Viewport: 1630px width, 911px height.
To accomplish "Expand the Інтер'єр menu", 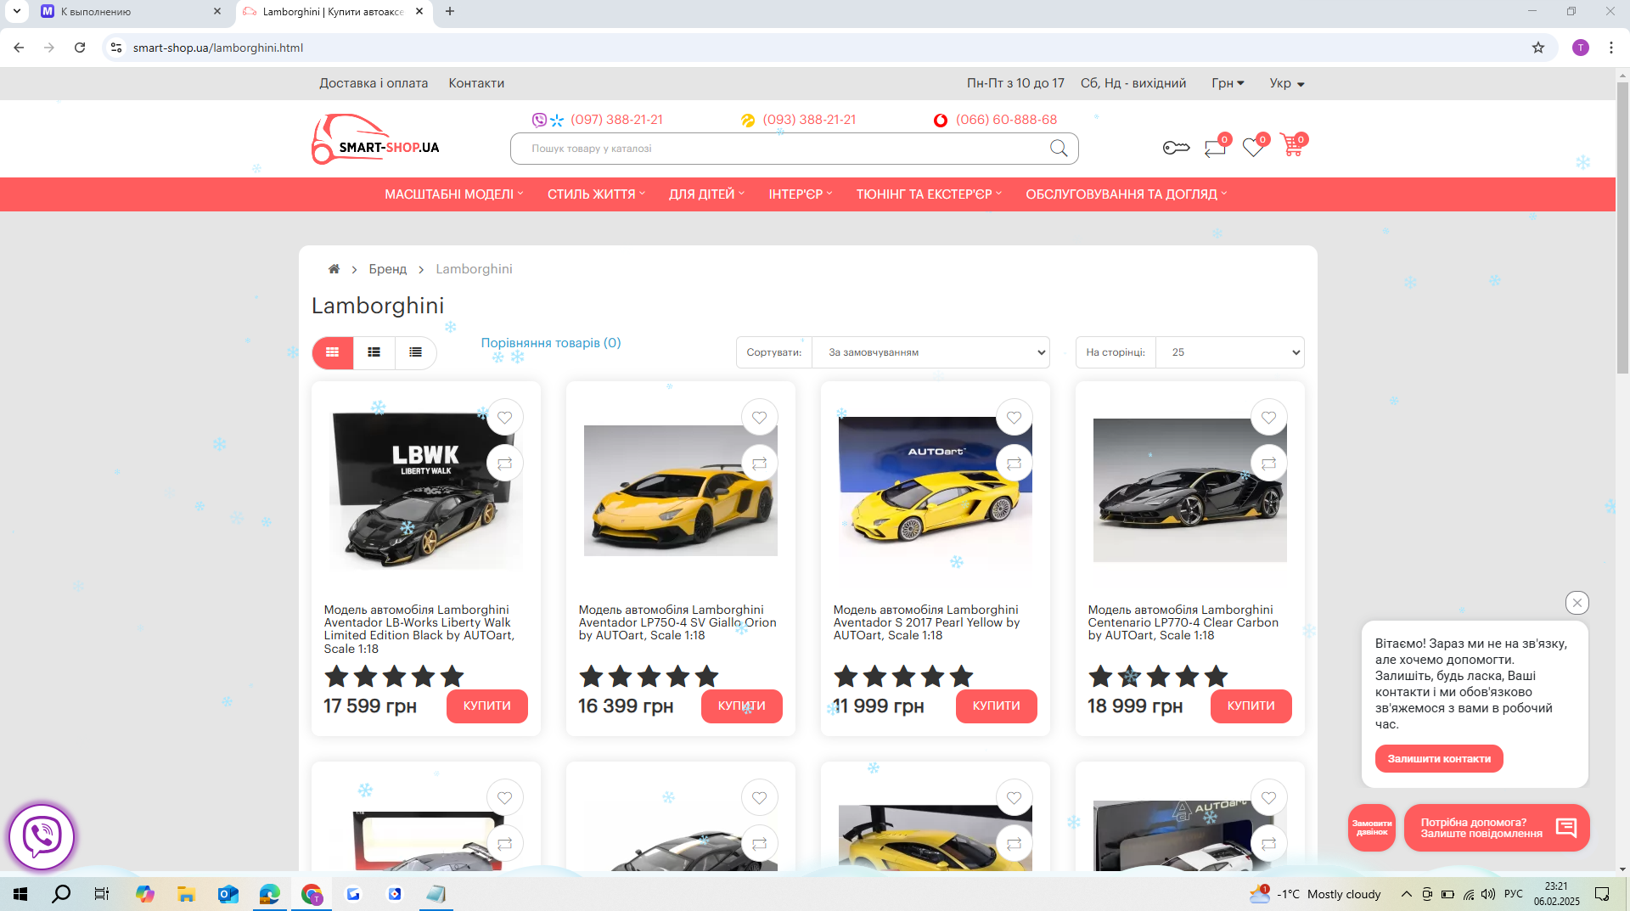I will pyautogui.click(x=801, y=194).
